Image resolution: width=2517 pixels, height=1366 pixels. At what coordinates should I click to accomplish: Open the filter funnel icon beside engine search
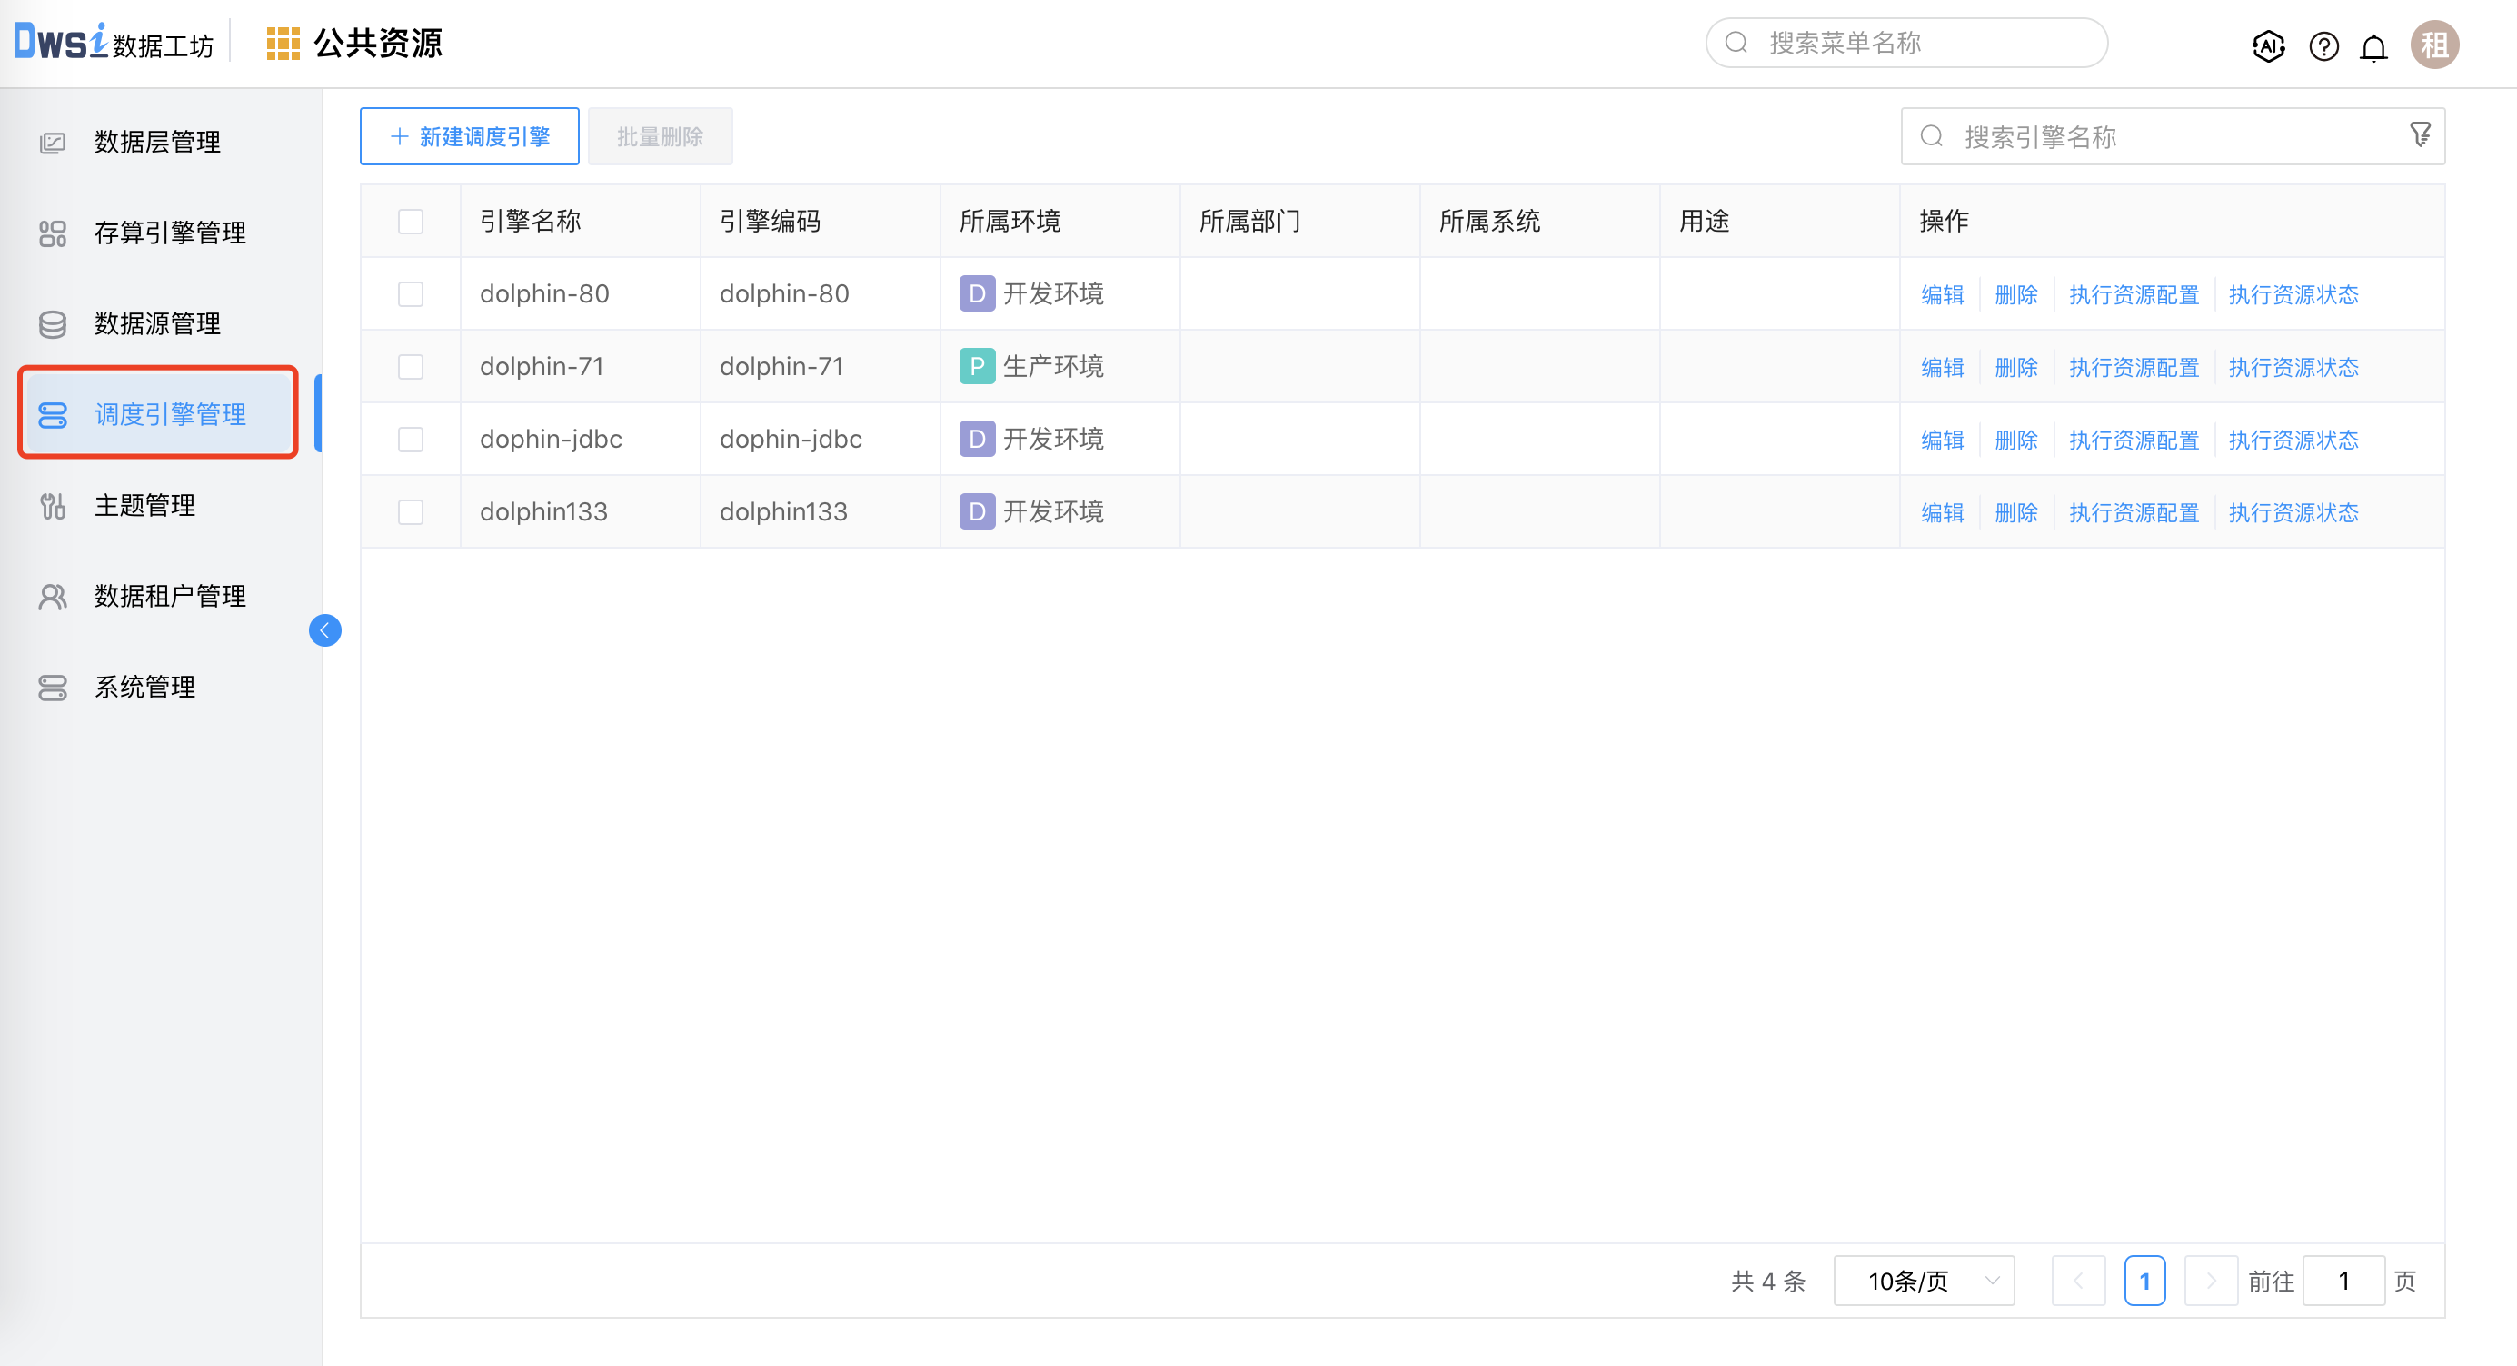click(2421, 134)
